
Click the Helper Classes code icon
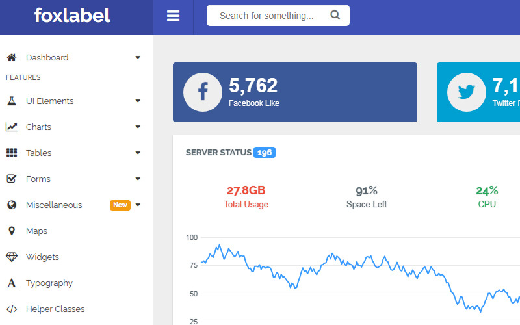tap(12, 309)
